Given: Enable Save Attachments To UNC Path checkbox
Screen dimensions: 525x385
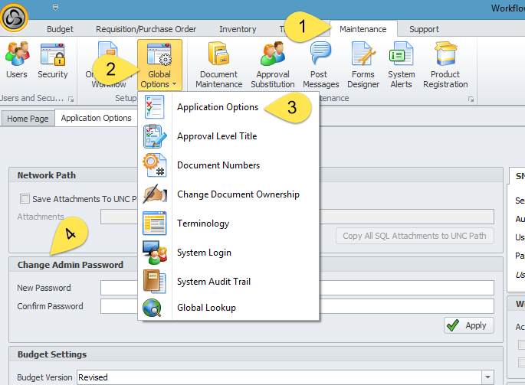Looking at the screenshot, I should (x=25, y=199).
